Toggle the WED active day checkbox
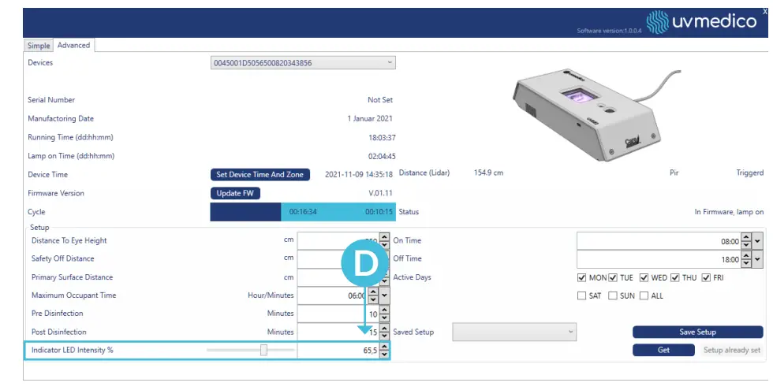Screen dimensions: 773x390 click(644, 277)
